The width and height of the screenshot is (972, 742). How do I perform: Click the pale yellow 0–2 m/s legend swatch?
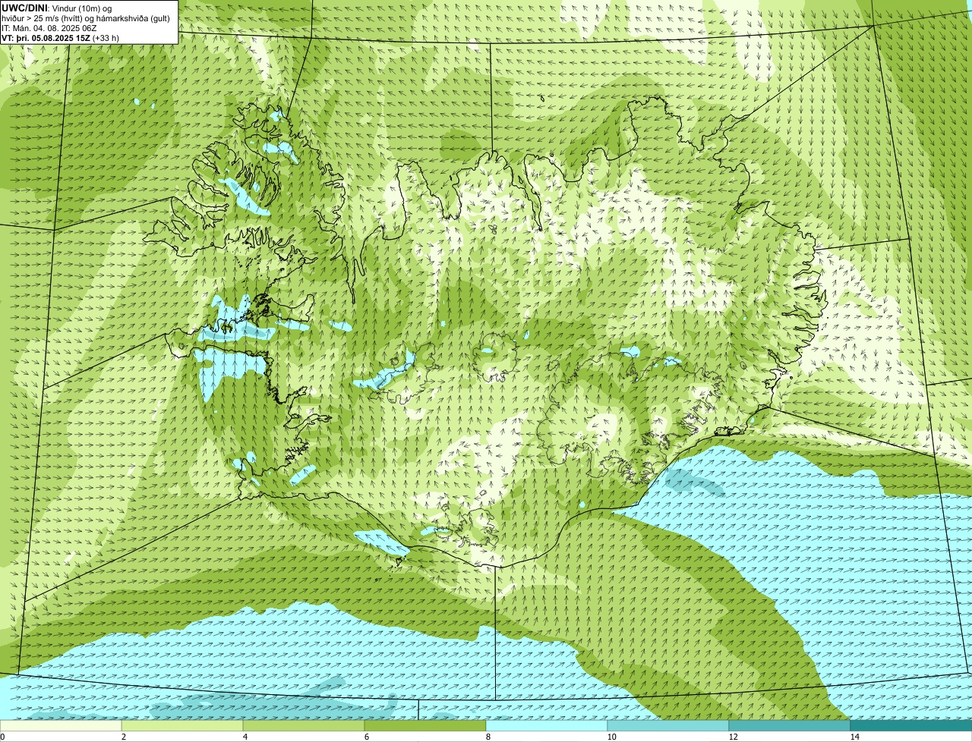[x=61, y=725]
